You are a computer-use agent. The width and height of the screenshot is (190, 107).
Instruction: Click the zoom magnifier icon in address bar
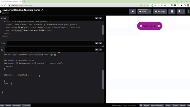pyautogui.click(x=141, y=5)
